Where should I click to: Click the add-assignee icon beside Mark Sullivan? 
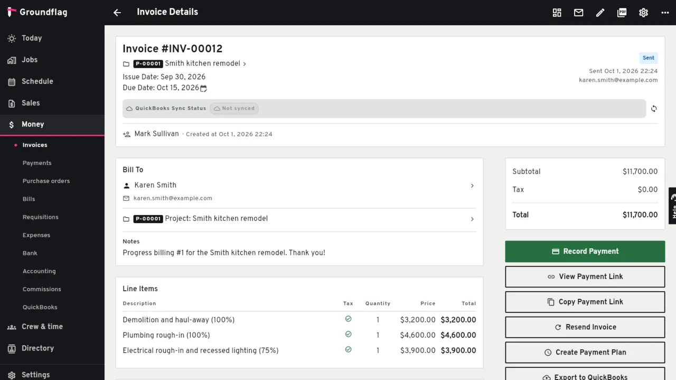(x=127, y=134)
